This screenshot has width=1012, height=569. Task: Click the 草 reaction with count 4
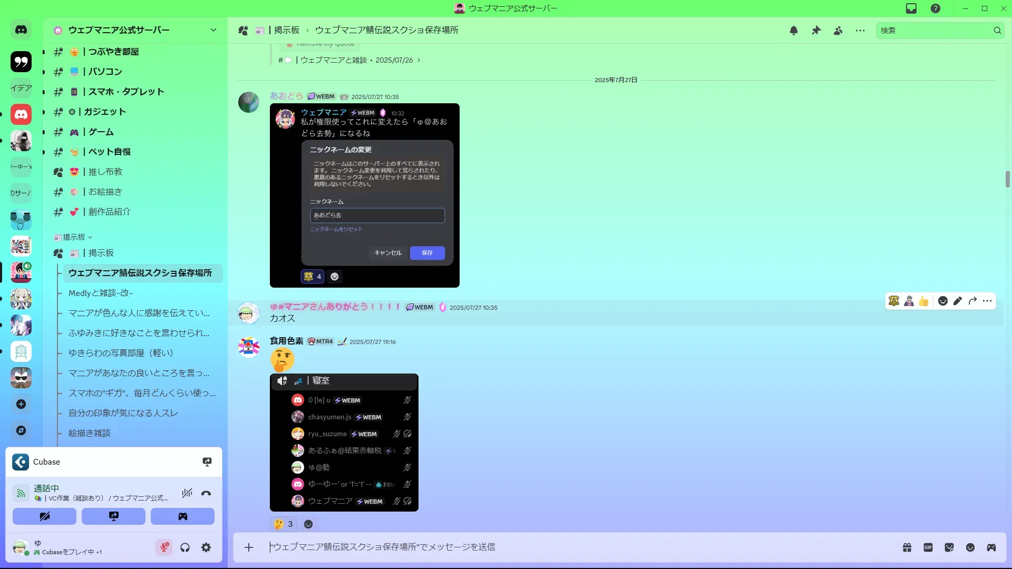pos(313,277)
